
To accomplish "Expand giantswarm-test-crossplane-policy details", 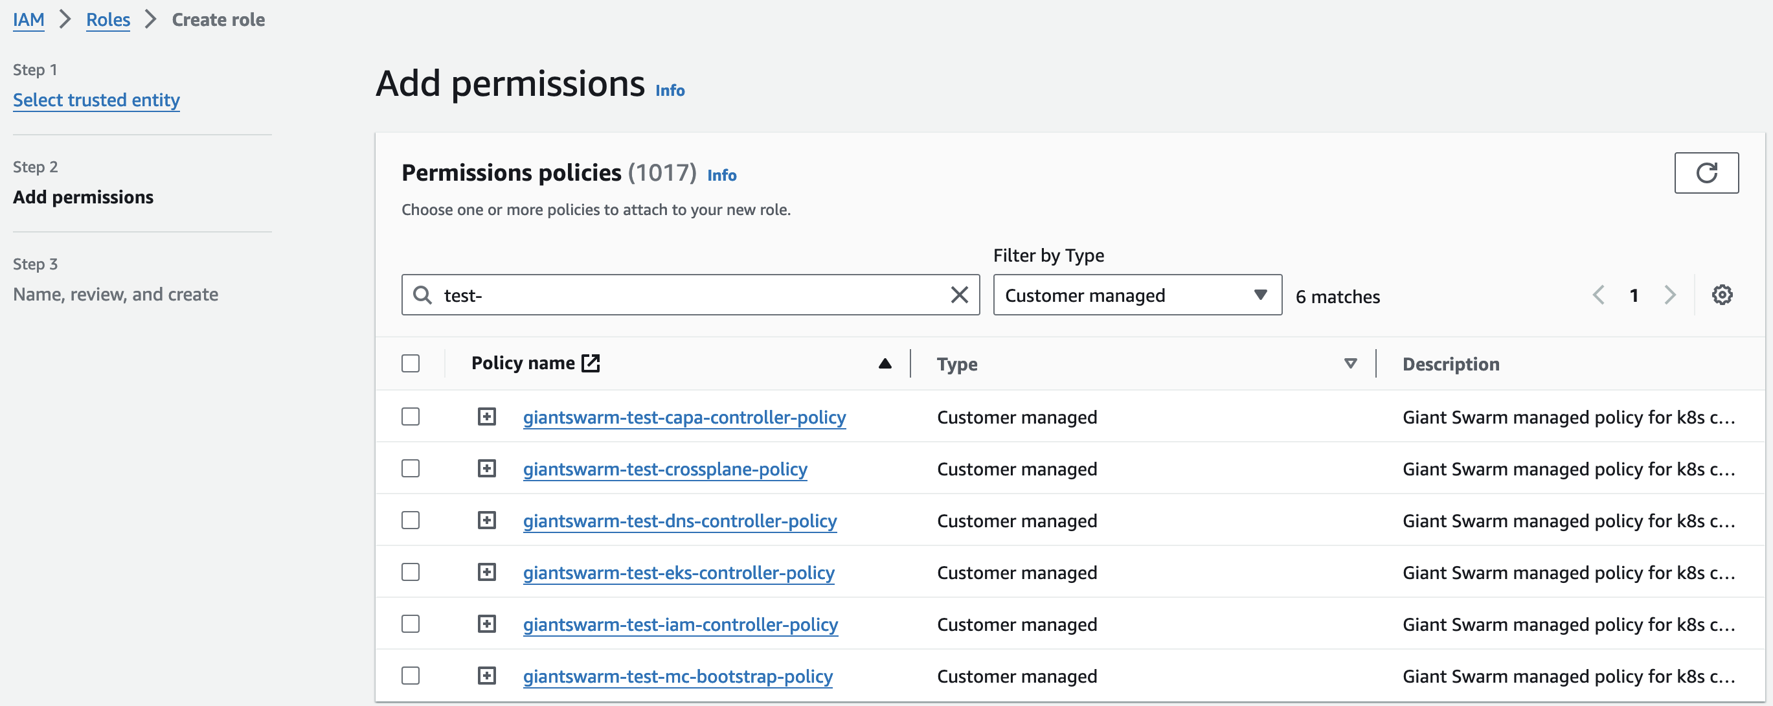I will point(486,468).
